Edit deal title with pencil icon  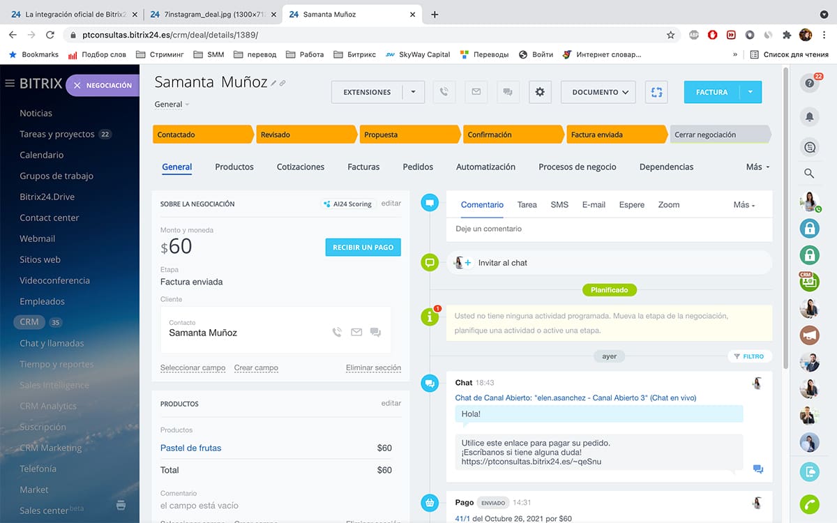[274, 83]
